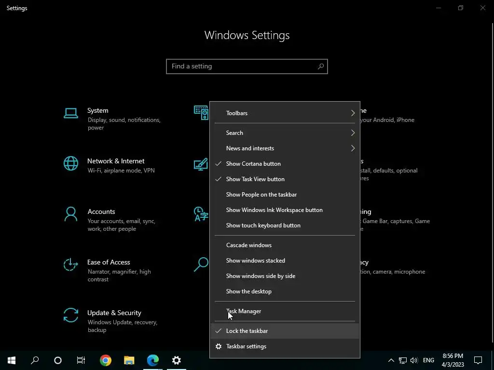Image resolution: width=494 pixels, height=370 pixels.
Task: Open the Personalization pen and monitor icon
Action: (201, 164)
